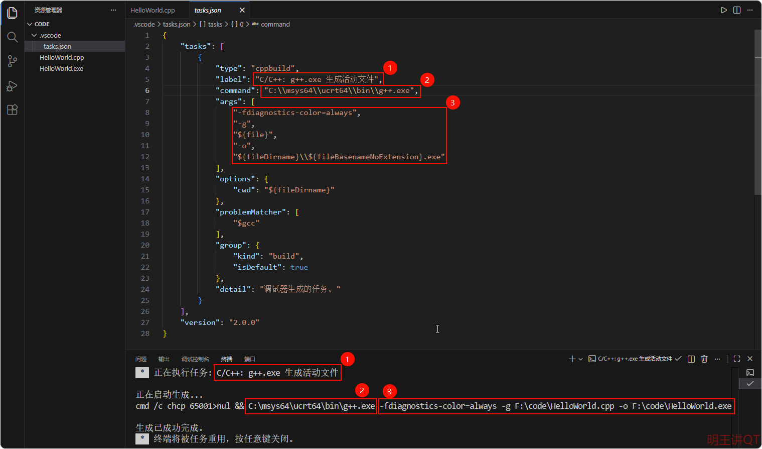Screen dimensions: 762x449
Task: Switch to the 问题 (Problems) panel tab
Action: tap(141, 359)
